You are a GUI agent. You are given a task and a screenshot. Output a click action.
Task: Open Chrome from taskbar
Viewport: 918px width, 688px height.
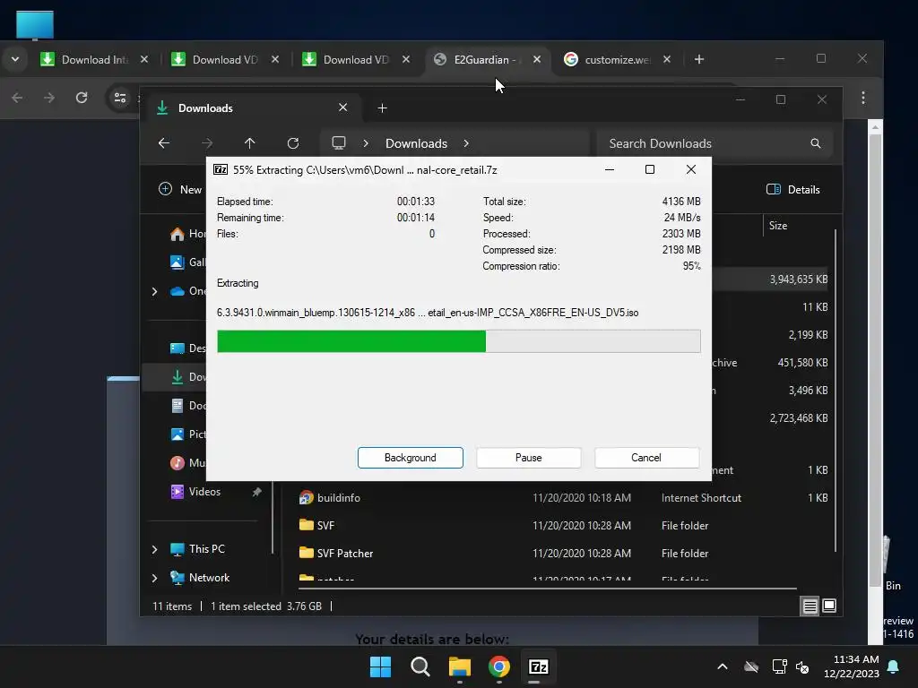(498, 666)
